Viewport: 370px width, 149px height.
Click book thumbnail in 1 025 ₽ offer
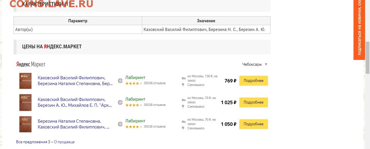tap(25, 102)
